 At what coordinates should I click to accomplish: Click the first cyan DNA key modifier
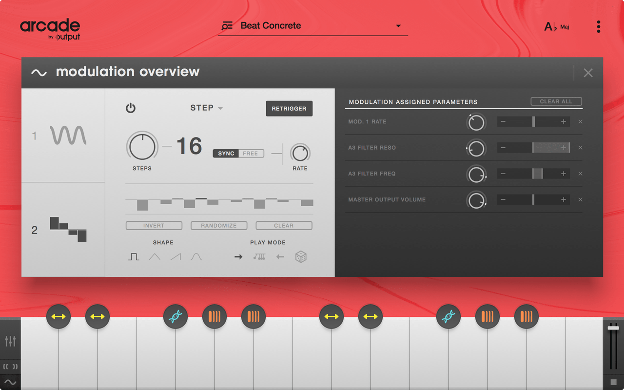[x=175, y=317]
